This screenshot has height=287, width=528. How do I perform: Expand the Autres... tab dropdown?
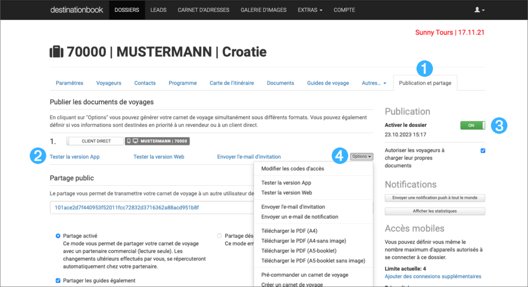(x=374, y=83)
